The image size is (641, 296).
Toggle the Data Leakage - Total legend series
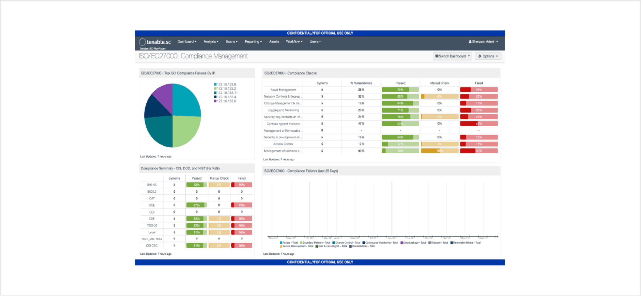pyautogui.click(x=413, y=243)
